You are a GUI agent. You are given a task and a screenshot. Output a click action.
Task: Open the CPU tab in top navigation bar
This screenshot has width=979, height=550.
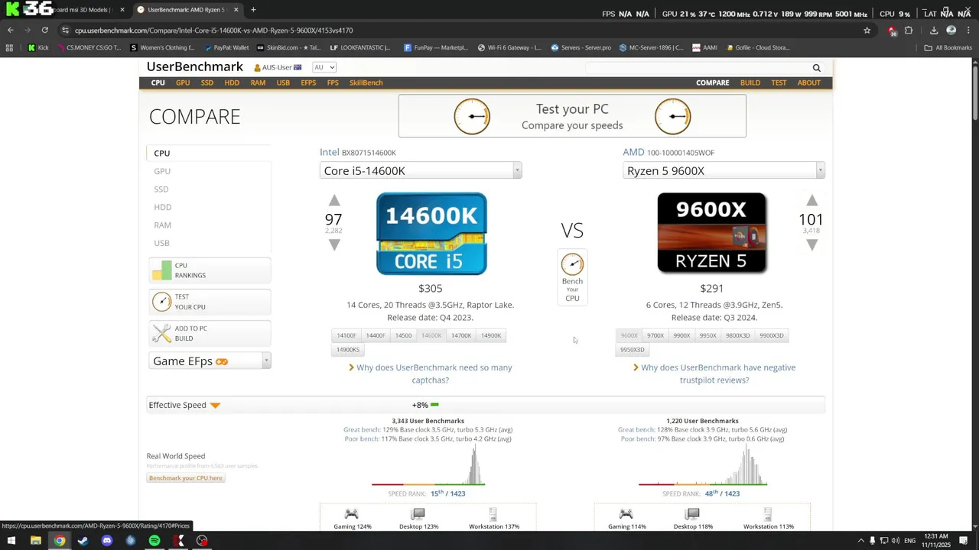click(158, 82)
